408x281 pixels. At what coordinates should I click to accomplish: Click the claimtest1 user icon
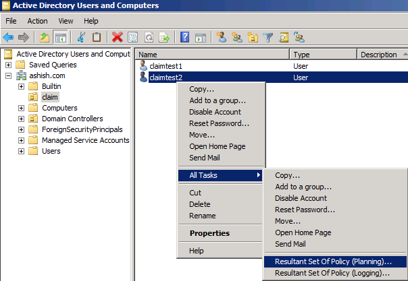[x=143, y=65]
